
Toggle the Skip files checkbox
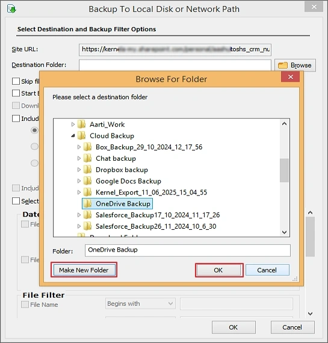point(16,81)
